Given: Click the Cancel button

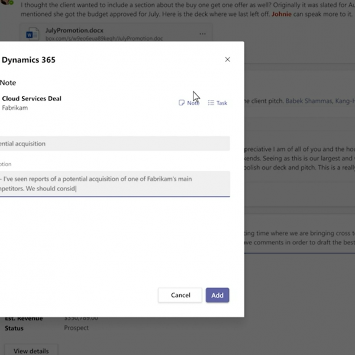Looking at the screenshot, I should 180,295.
